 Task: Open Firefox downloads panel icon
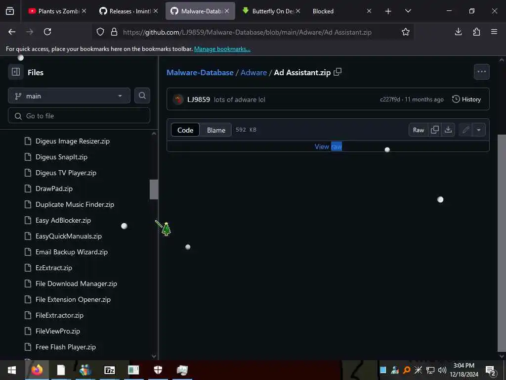(458, 32)
